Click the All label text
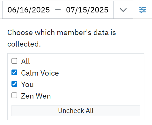 coord(25,61)
